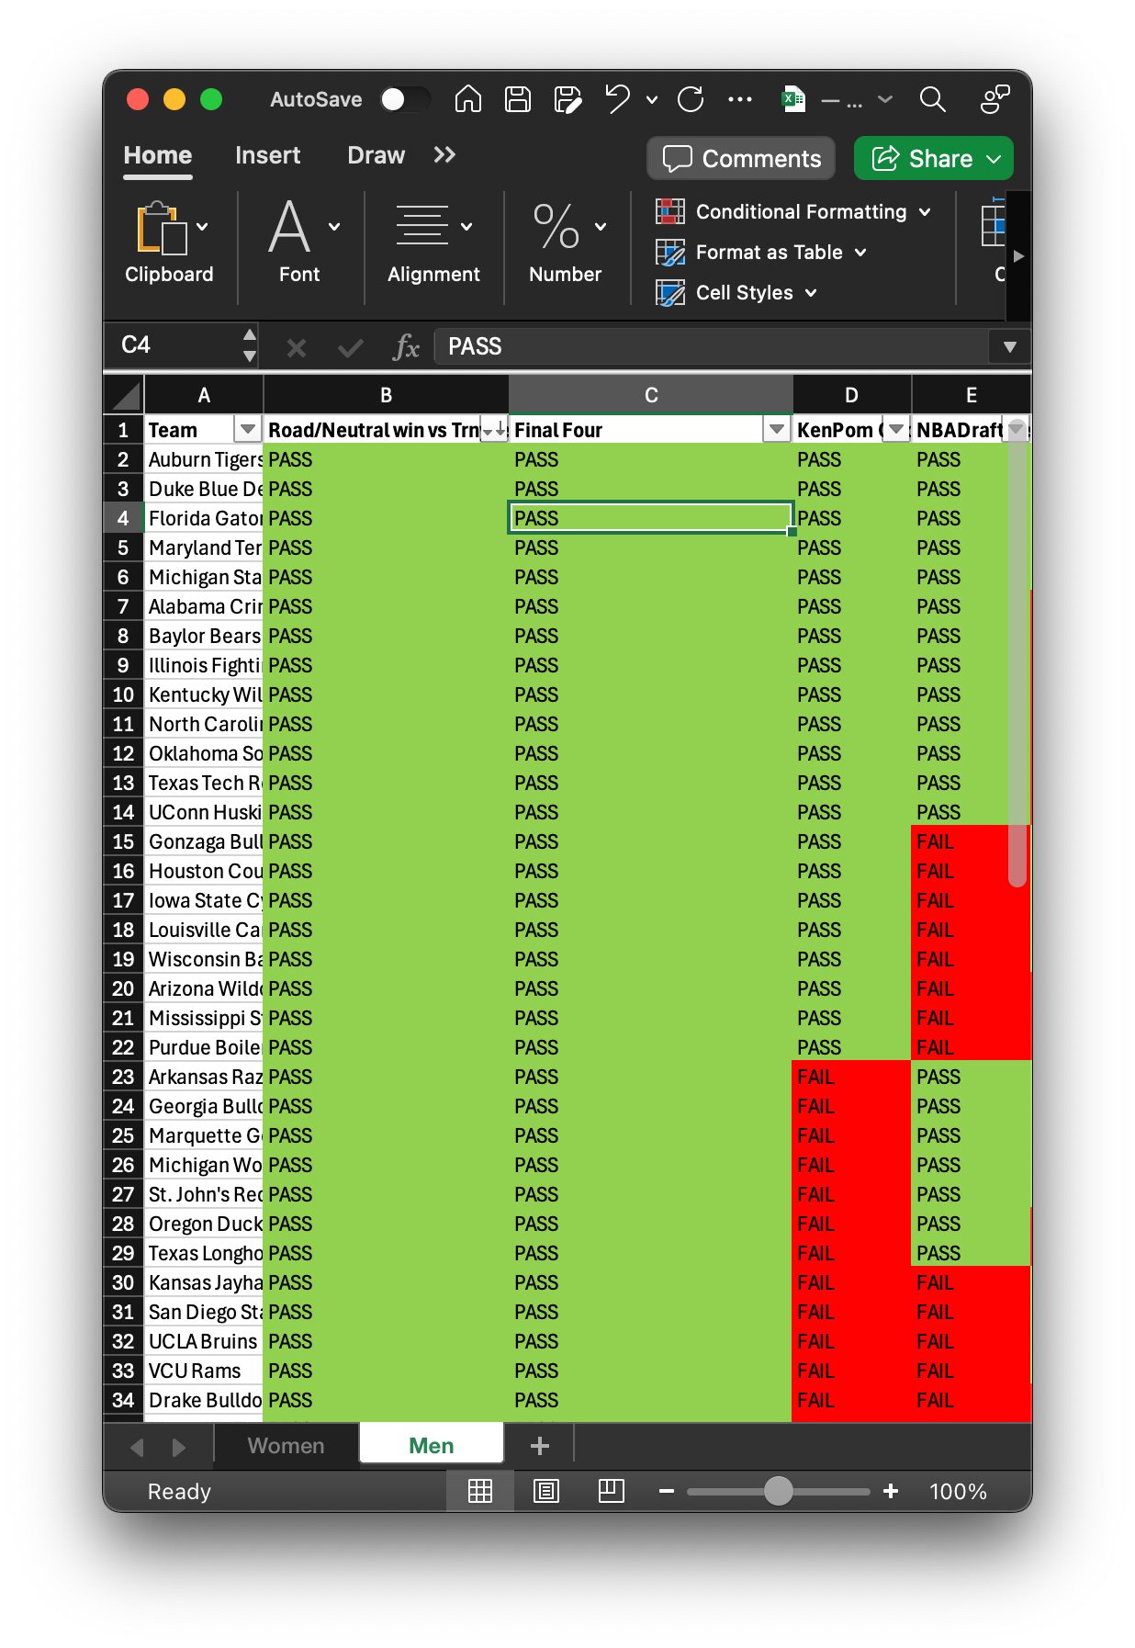
Task: Click the Name Box showing C4
Action: (174, 345)
